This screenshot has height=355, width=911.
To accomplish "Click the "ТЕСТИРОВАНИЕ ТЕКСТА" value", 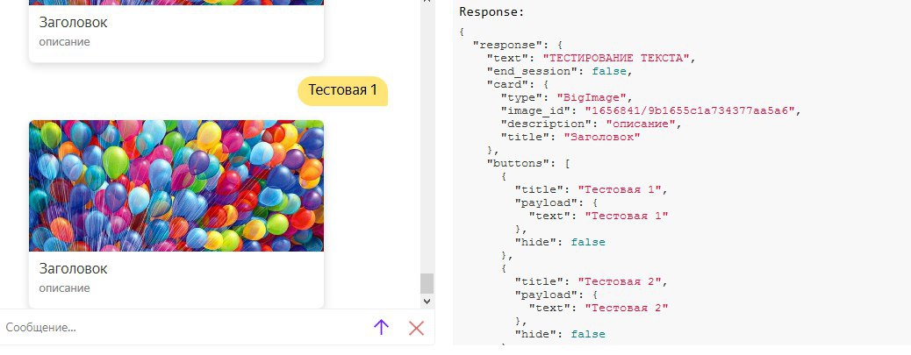I will point(616,58).
